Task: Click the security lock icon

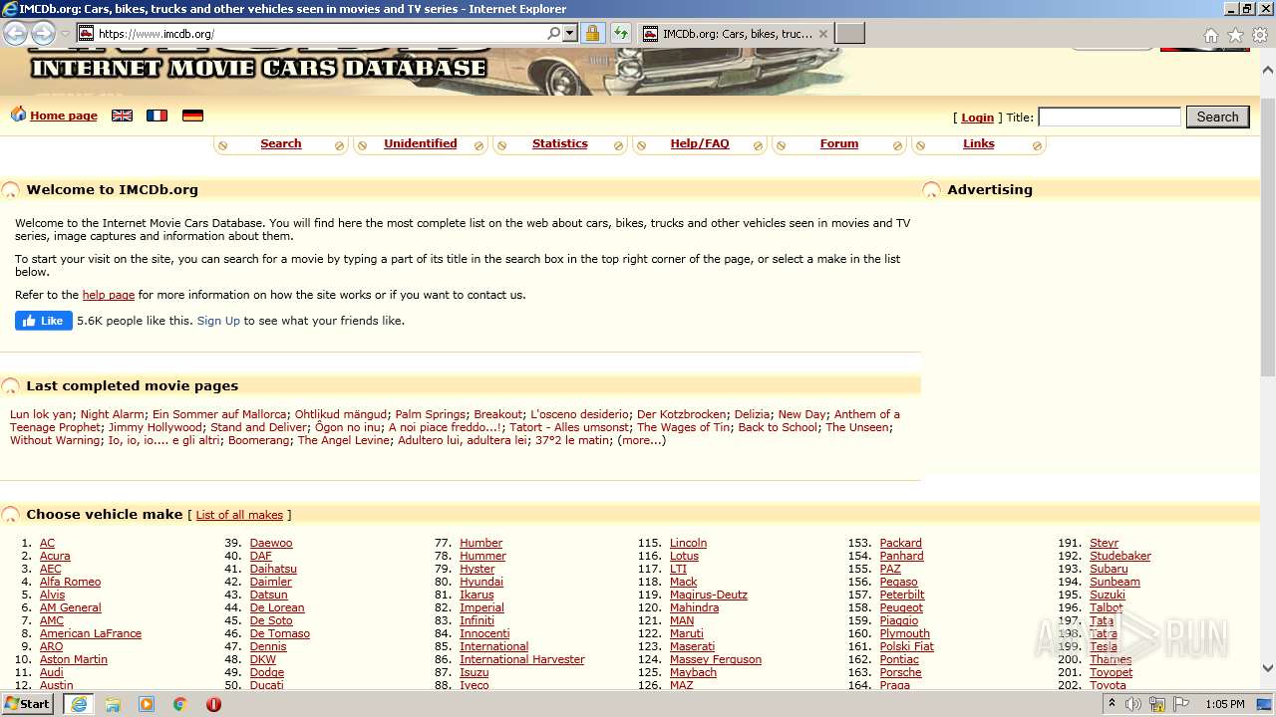Action: click(x=592, y=33)
